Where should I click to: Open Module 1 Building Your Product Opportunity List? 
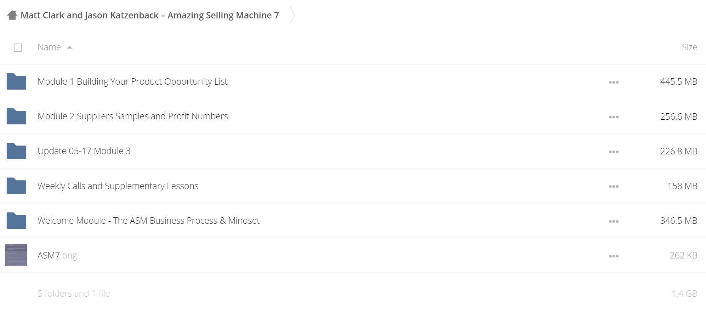(x=132, y=81)
